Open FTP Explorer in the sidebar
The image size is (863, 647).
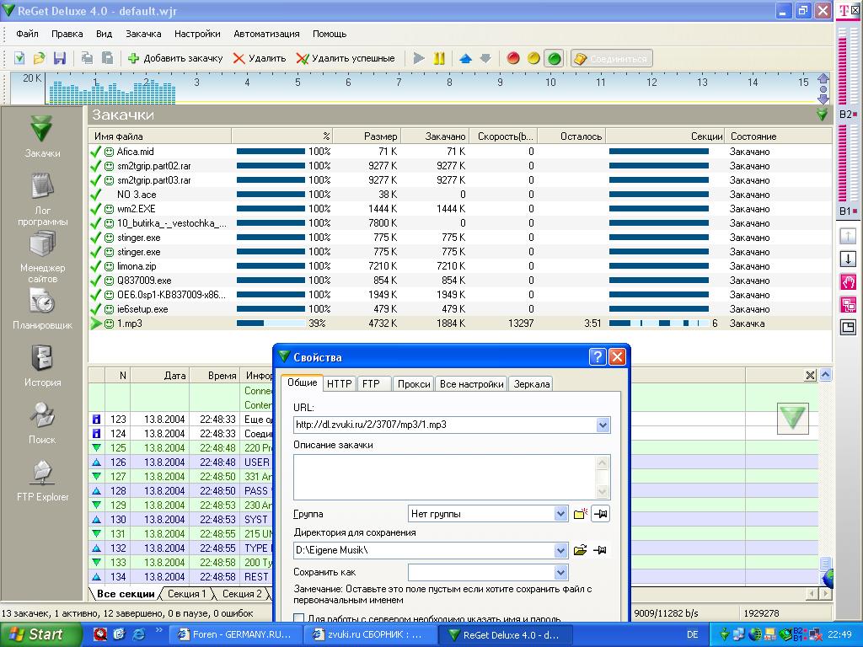[x=42, y=480]
